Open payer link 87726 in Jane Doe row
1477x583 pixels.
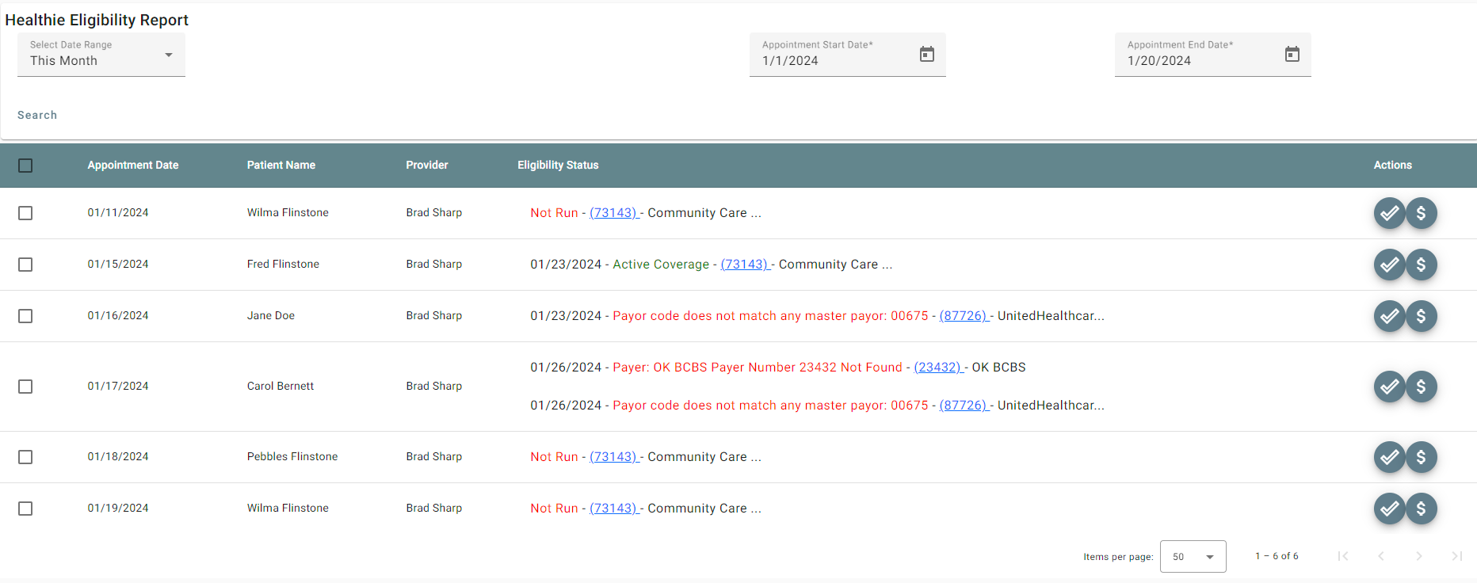(x=963, y=316)
